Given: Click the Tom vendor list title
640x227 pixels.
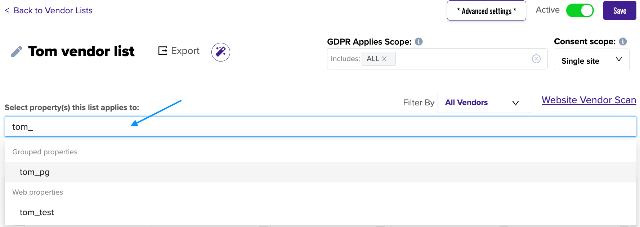Looking at the screenshot, I should pyautogui.click(x=81, y=51).
